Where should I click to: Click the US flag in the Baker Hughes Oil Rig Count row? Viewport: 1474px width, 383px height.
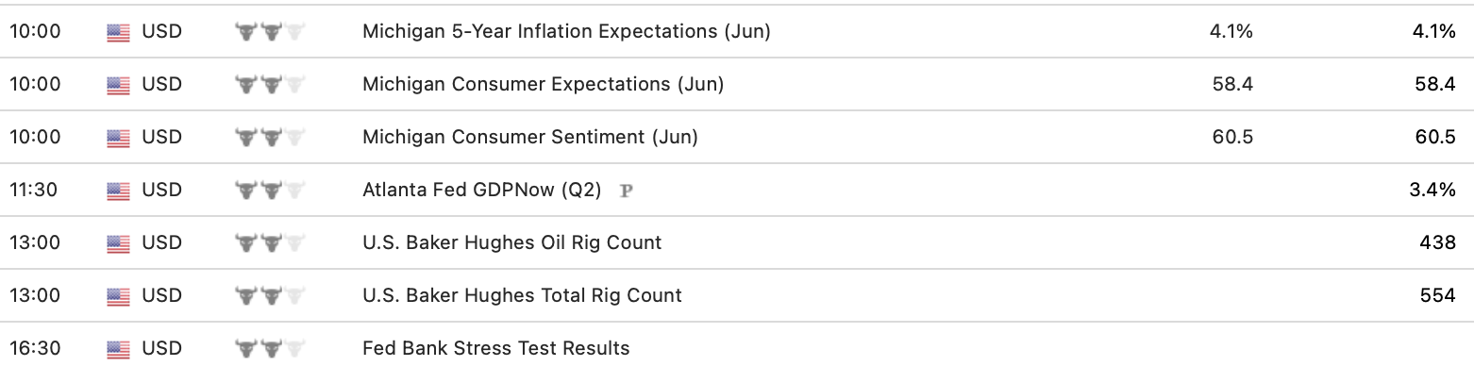pyautogui.click(x=118, y=243)
